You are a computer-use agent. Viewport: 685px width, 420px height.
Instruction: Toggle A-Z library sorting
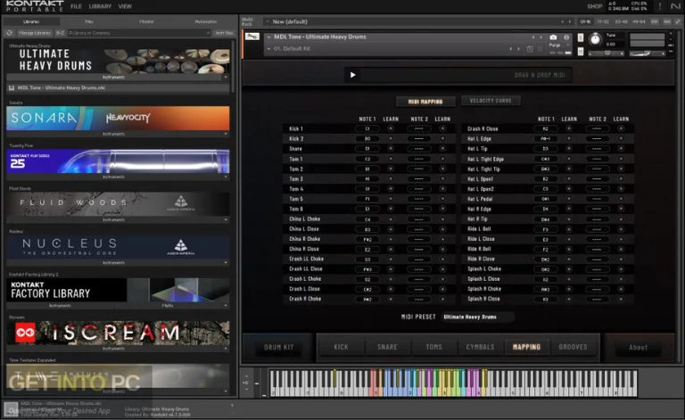tap(60, 33)
